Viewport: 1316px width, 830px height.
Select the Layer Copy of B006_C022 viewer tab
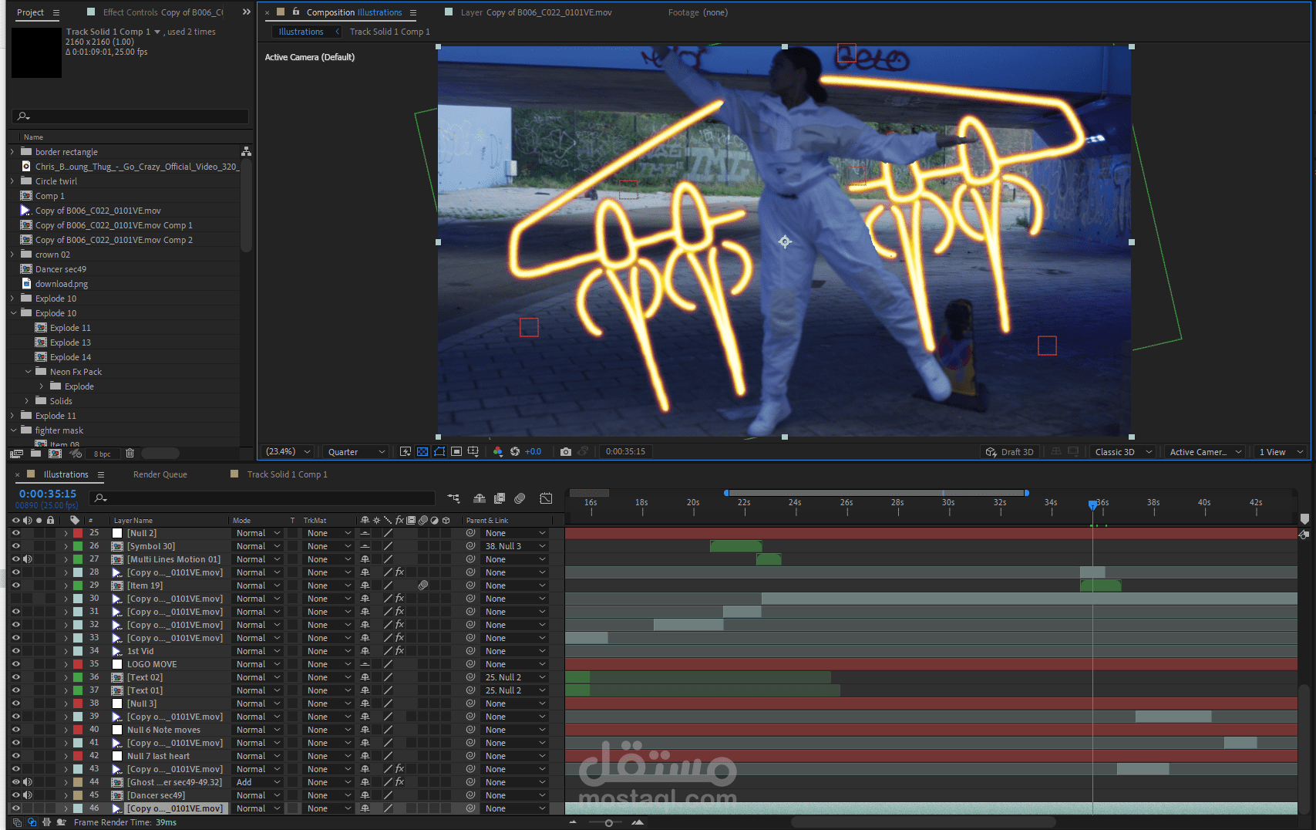pos(536,12)
